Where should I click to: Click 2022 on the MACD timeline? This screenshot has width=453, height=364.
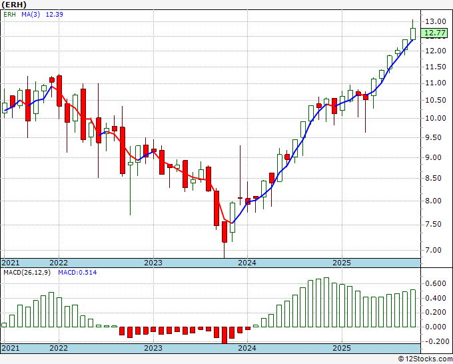[59, 348]
